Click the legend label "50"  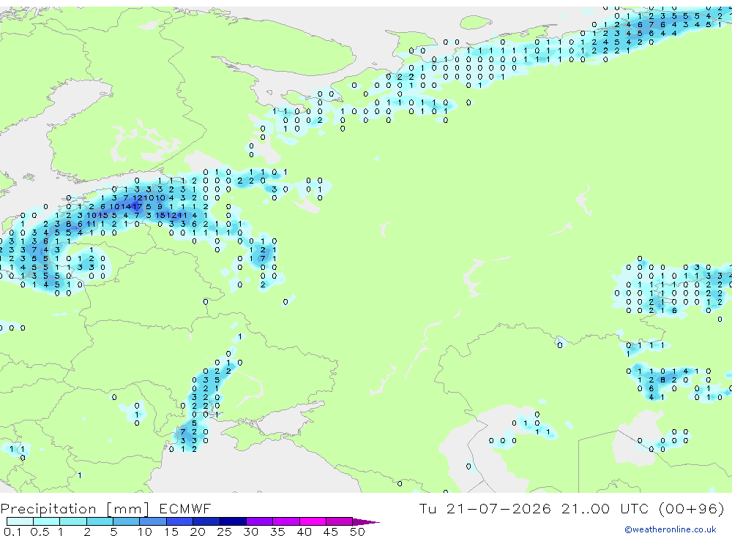357,532
